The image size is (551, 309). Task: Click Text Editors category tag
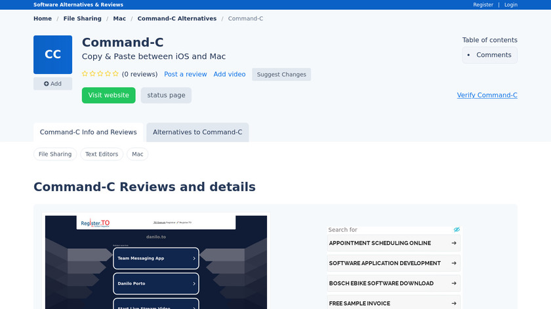click(102, 154)
